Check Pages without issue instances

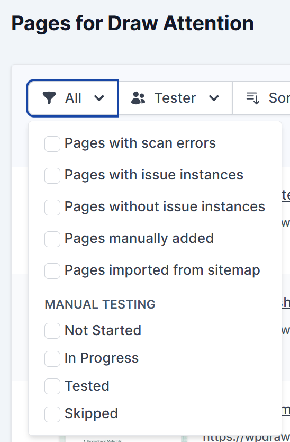point(52,208)
